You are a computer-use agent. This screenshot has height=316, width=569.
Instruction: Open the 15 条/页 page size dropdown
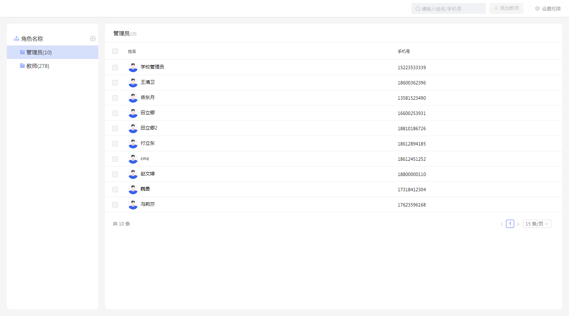click(537, 224)
